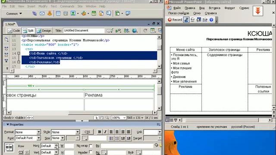This screenshot has width=276, height=155.
Task: Insert a Named Anchor icon
Action: pos(50,13)
